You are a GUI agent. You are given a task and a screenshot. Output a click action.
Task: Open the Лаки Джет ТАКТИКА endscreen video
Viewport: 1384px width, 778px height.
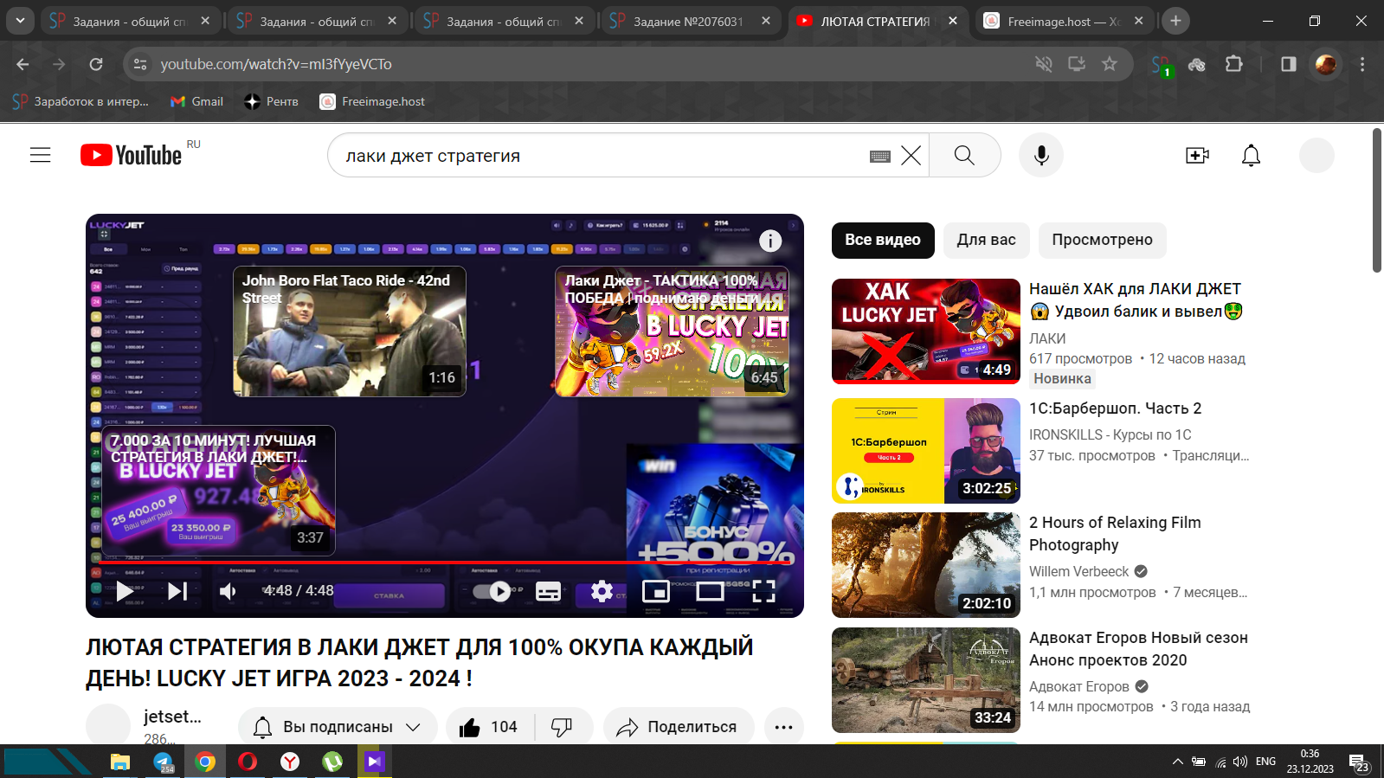[x=673, y=331]
